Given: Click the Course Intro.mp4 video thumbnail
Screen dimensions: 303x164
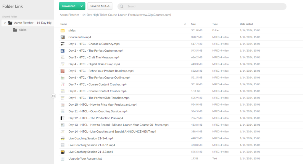Looking at the screenshot, I should 62,37.
